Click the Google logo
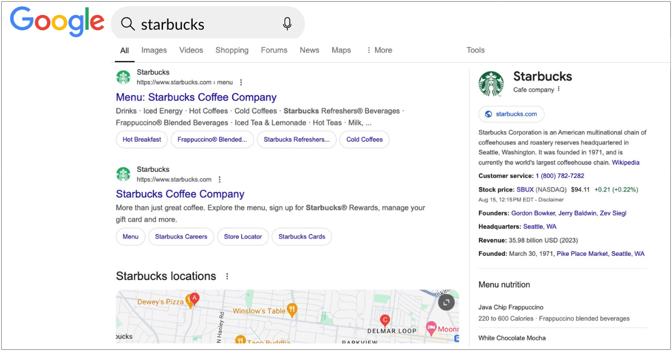This screenshot has height=351, width=672. tap(56, 21)
